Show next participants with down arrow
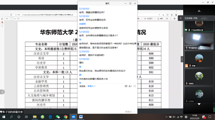 point(199,104)
